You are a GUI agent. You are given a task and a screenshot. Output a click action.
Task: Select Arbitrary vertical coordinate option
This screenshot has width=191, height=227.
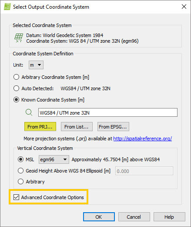click(20, 182)
